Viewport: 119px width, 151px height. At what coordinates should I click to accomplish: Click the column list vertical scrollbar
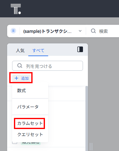87,118
